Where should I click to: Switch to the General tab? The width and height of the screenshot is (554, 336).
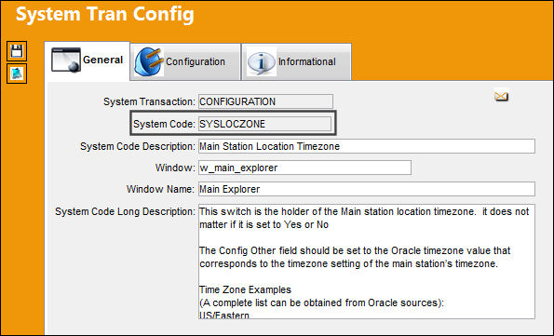pyautogui.click(x=87, y=60)
